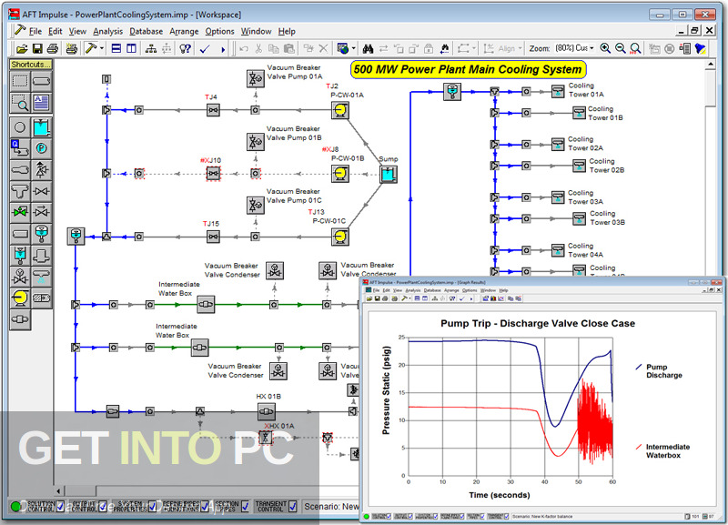Open the Edit menu

click(55, 31)
